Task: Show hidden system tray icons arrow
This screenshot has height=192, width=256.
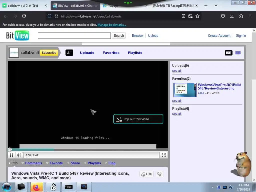Action: 212,187
